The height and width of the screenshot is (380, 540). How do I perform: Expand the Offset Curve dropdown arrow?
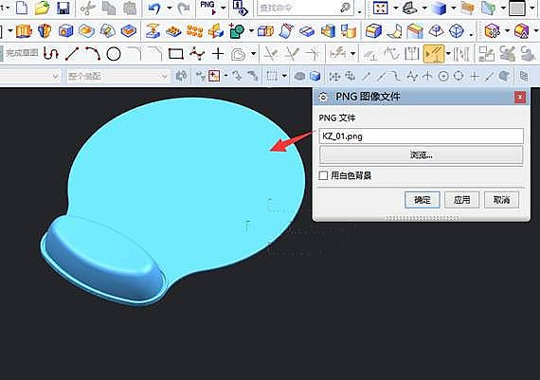click(254, 54)
